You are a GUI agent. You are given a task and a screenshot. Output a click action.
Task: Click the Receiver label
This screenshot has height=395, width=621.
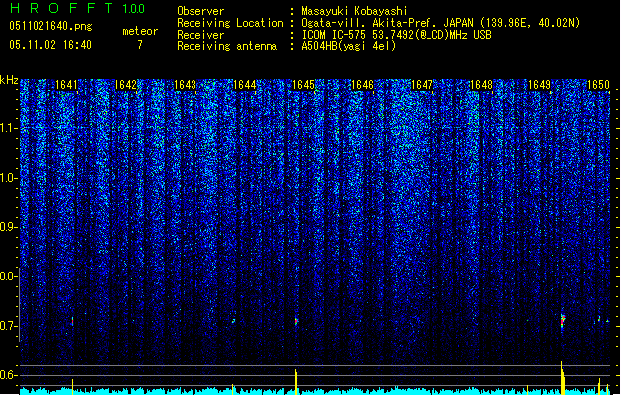click(200, 35)
